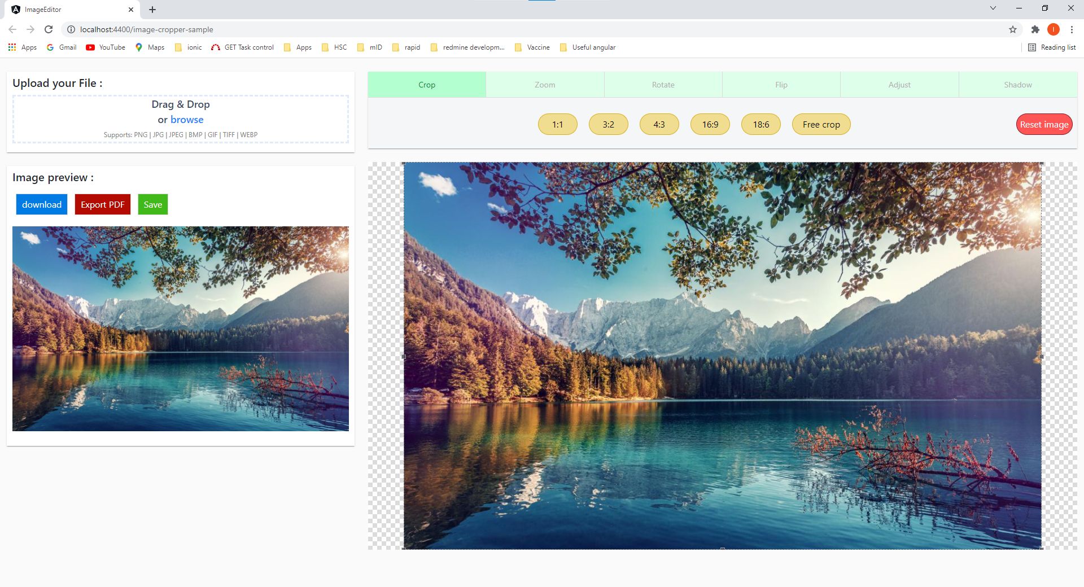Switch to the Shadow tab
Screen dimensions: 1084x587
click(x=1018, y=85)
